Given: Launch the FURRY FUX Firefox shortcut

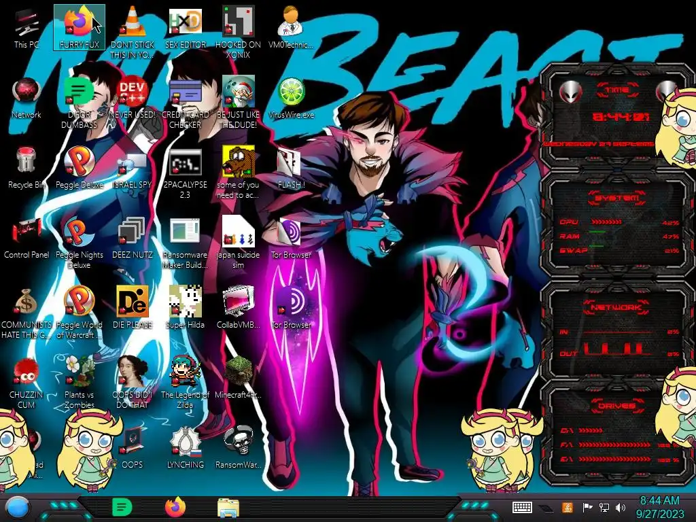Looking at the screenshot, I should 79,28.
